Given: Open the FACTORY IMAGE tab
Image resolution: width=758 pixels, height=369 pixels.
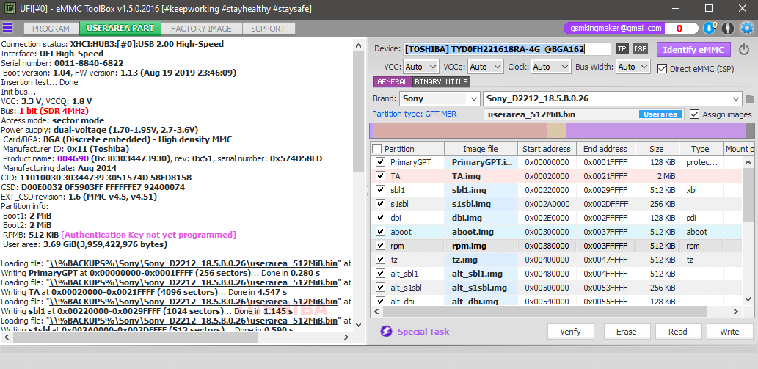Looking at the screenshot, I should 201,29.
